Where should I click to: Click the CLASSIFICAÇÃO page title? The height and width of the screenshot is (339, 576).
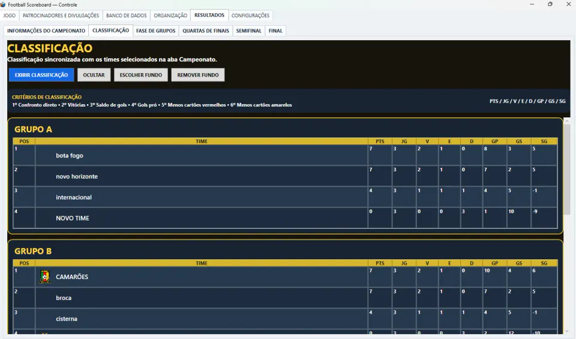pos(50,48)
